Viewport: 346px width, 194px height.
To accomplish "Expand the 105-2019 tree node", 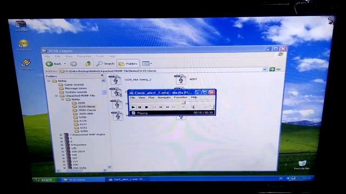I will coord(63,152).
